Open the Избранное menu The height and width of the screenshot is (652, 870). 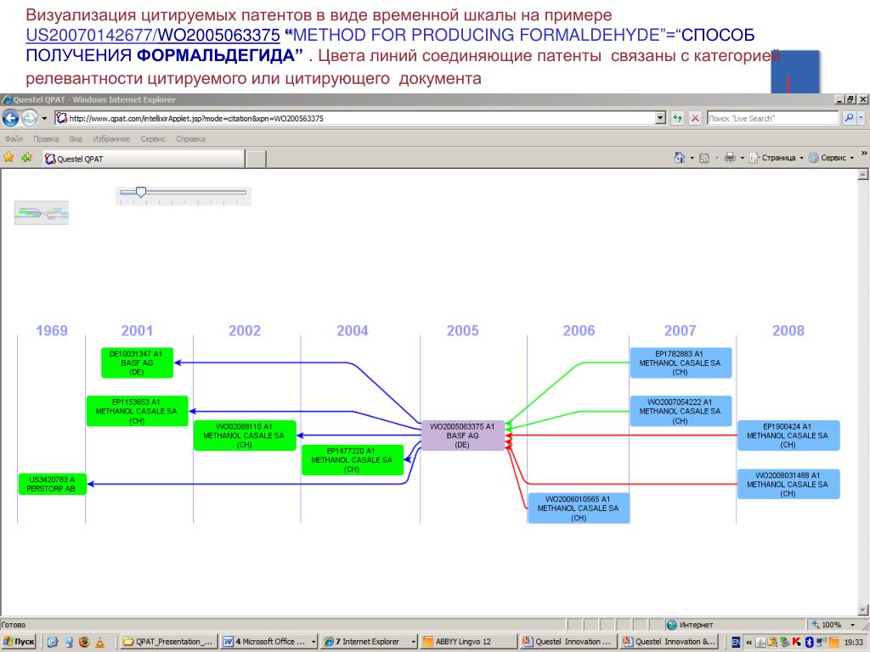(111, 138)
